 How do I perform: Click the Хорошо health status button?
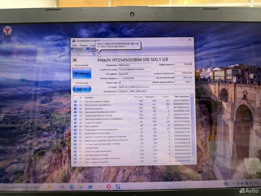(x=82, y=73)
